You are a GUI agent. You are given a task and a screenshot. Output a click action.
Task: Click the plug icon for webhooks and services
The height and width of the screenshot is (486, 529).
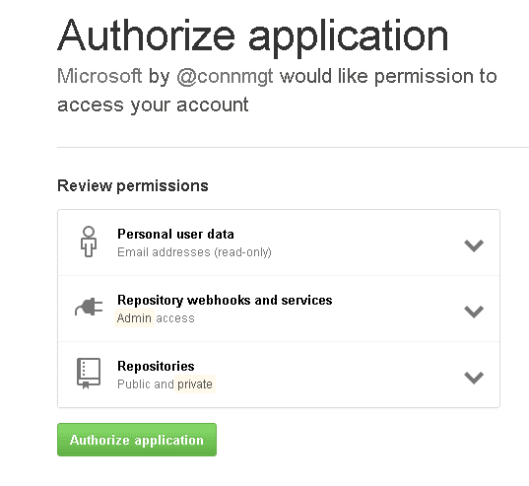89,307
